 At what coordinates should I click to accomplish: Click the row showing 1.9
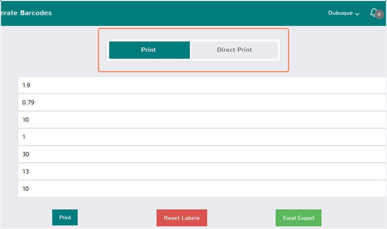pos(202,85)
